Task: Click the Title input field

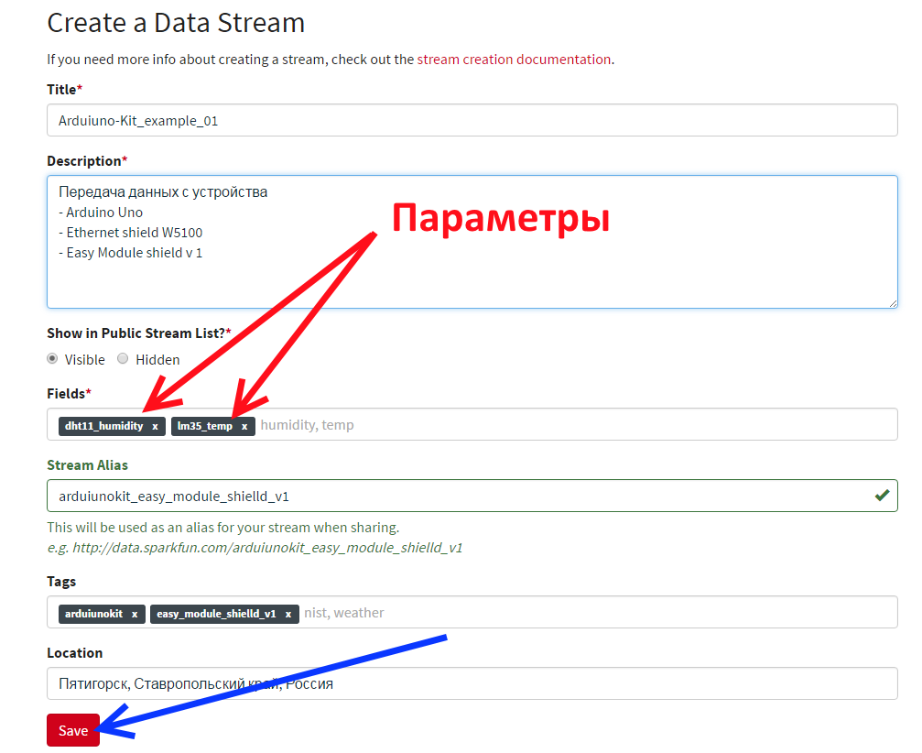Action: pyautogui.click(x=472, y=121)
